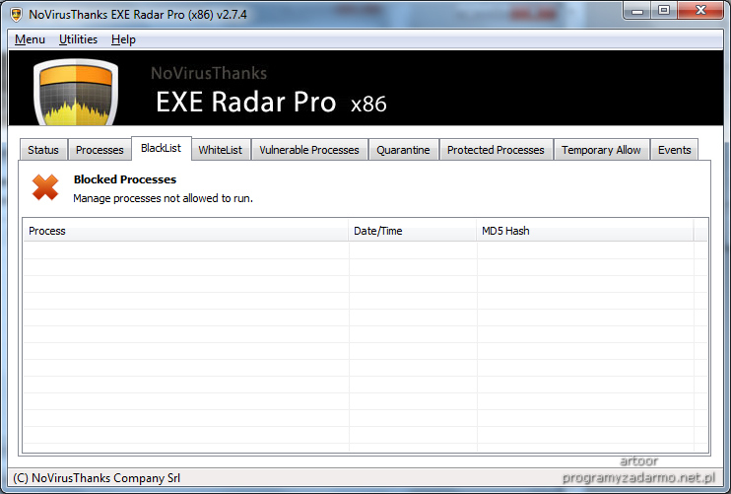Sort by the MD5 Hash column header
The width and height of the screenshot is (731, 494).
click(584, 231)
